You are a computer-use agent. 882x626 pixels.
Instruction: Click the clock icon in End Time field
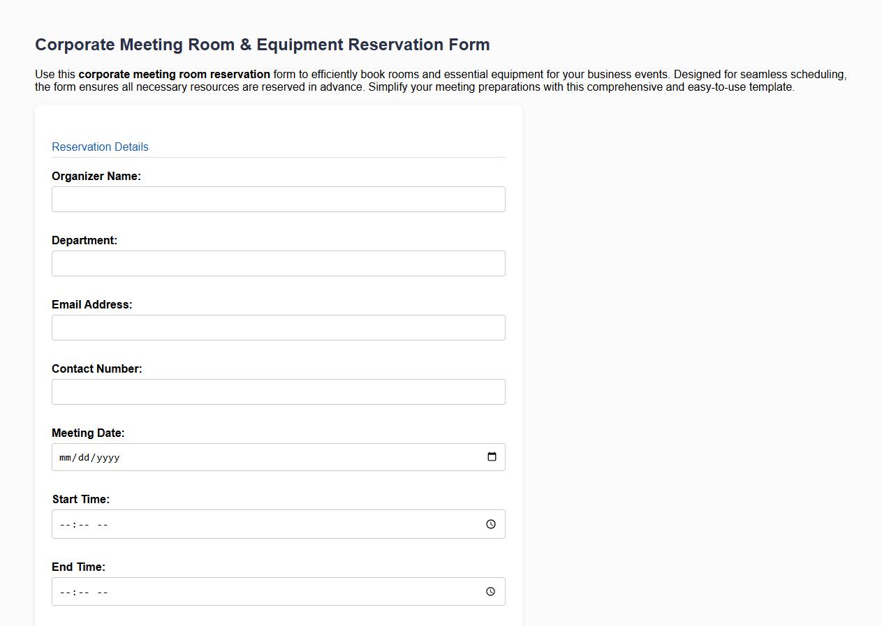point(491,591)
